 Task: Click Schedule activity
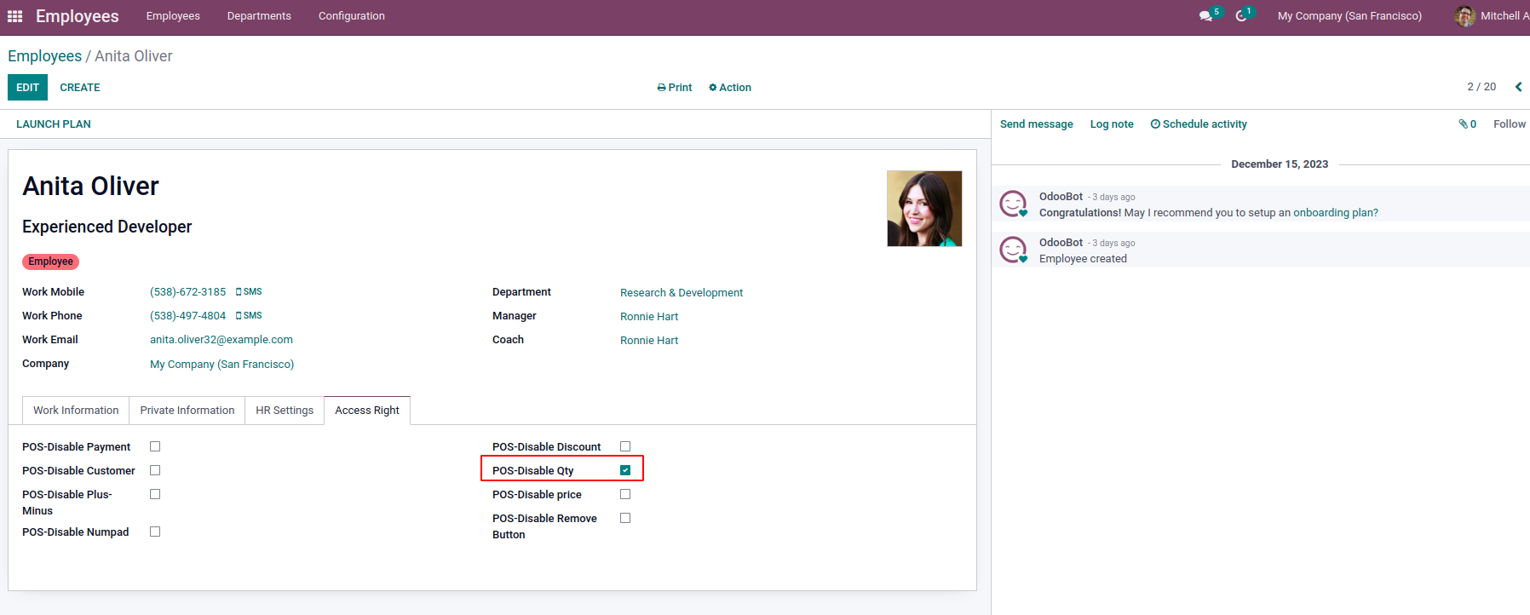(x=1199, y=124)
